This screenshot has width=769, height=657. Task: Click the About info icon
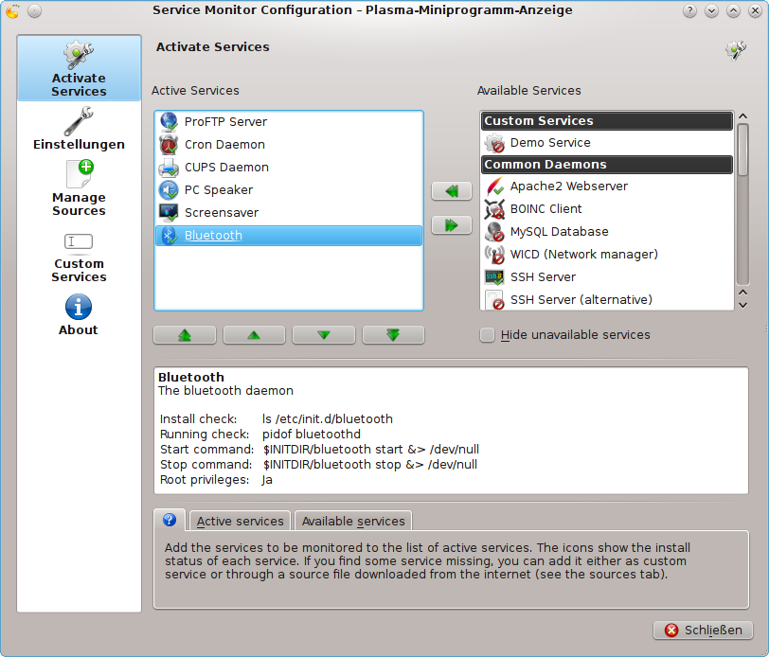(x=79, y=307)
